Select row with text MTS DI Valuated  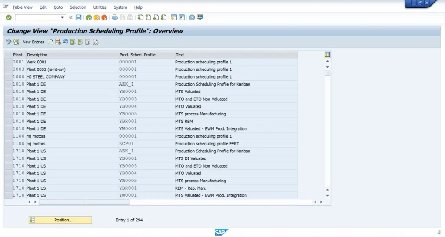(x=8, y=158)
